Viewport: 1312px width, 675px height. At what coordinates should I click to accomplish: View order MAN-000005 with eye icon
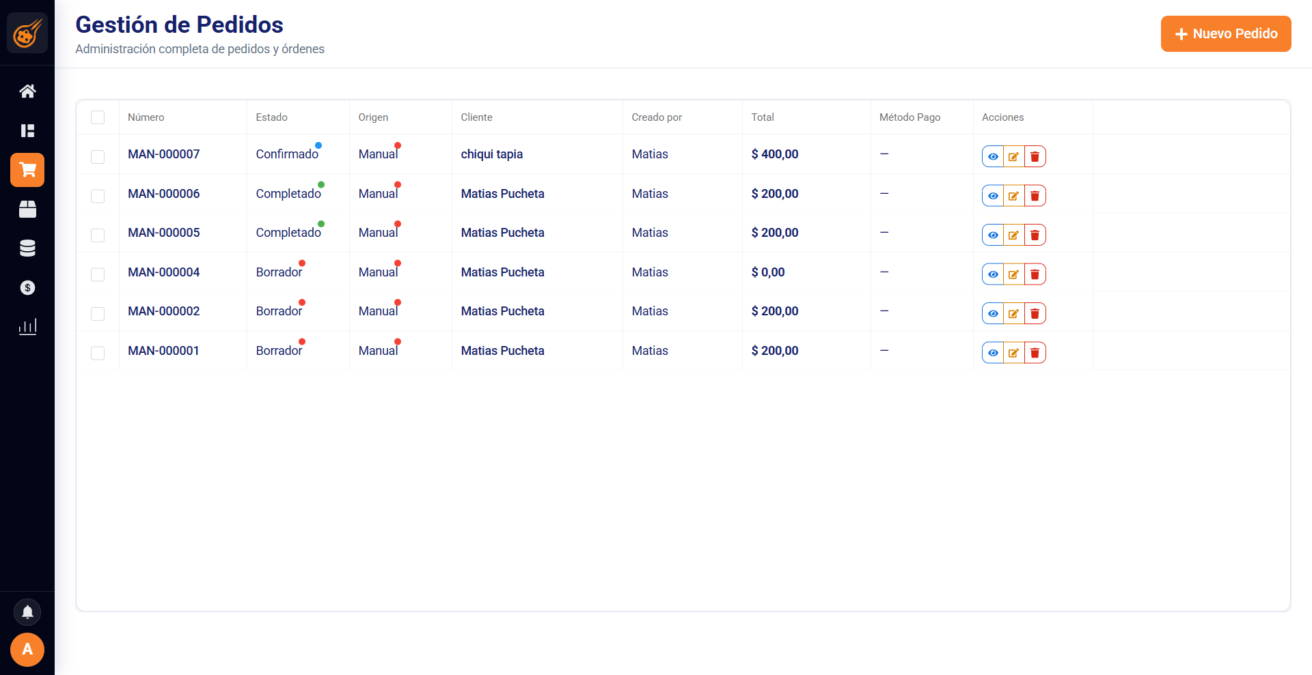click(x=993, y=235)
